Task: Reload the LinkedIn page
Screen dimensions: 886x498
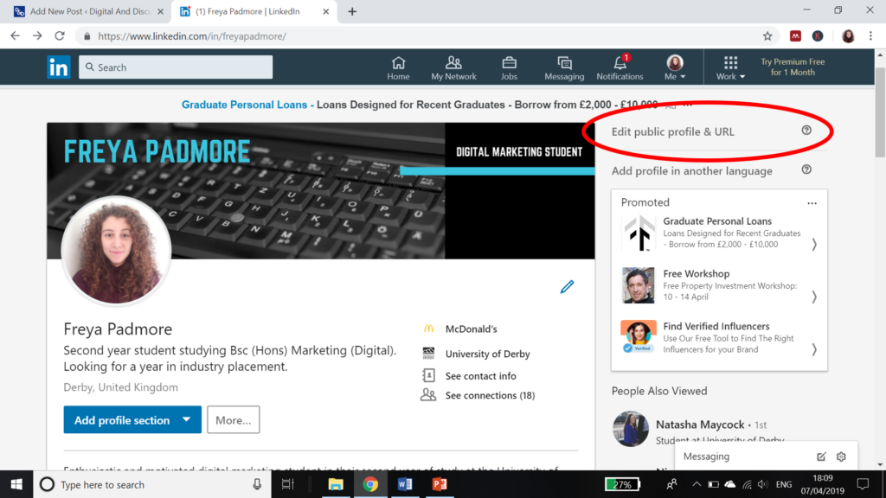Action: [x=60, y=36]
